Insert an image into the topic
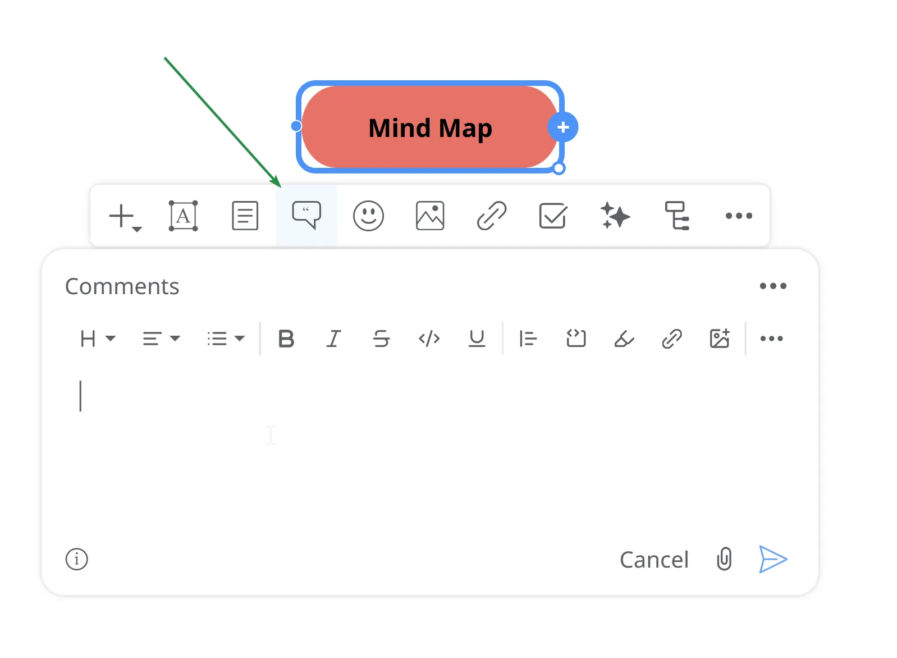 pos(430,216)
